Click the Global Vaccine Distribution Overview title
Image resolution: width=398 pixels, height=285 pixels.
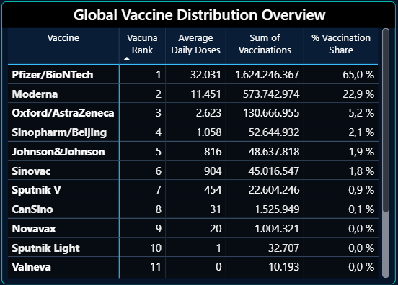tap(199, 14)
